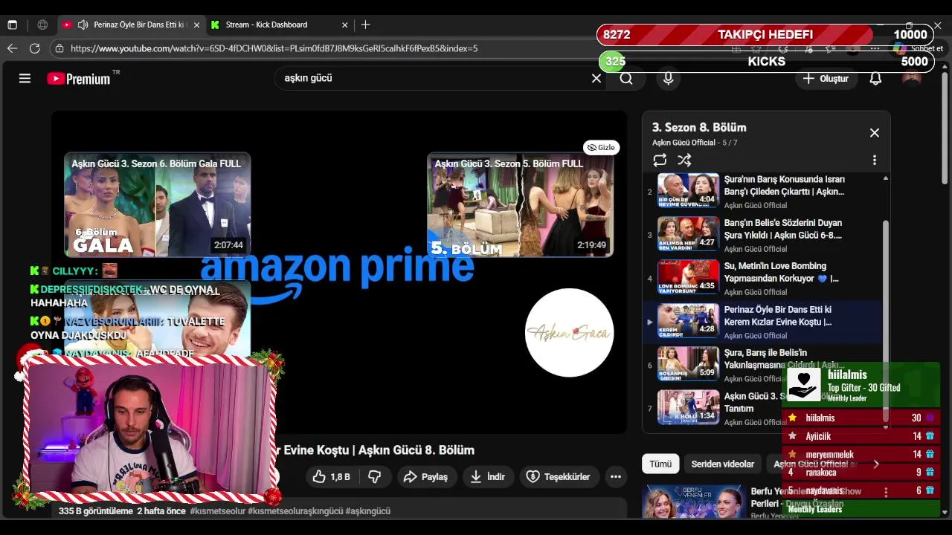
Task: Start voice search with microphone
Action: click(x=668, y=78)
